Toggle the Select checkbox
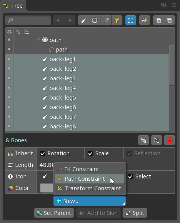Viewport: 180px width, 223px height. pos(130,176)
